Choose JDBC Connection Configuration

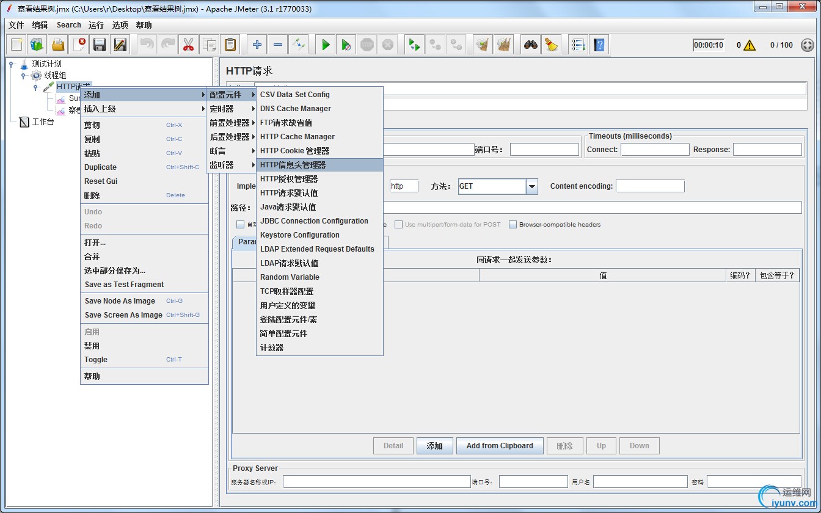[319, 221]
